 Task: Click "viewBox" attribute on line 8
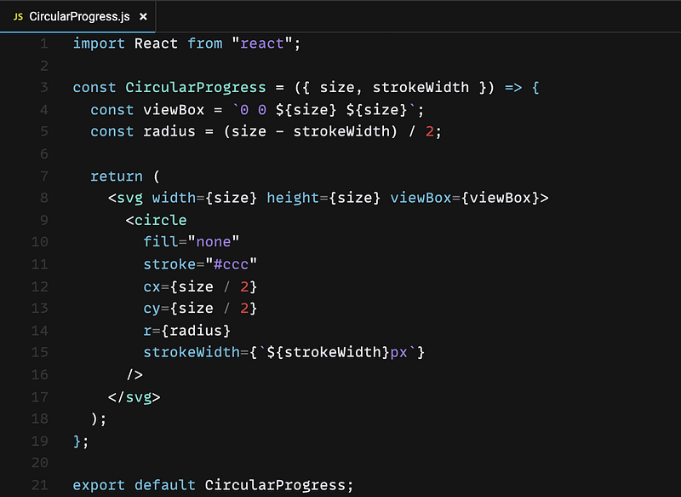(421, 198)
